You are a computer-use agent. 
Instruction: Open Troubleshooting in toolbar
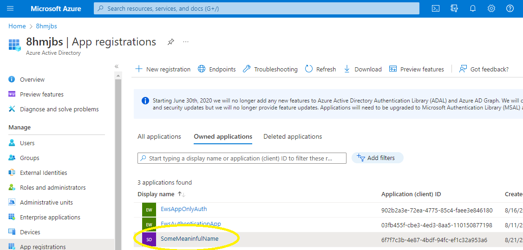(270, 69)
